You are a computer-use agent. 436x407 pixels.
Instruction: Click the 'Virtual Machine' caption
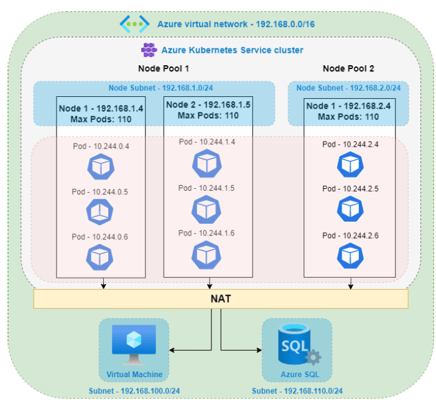click(134, 375)
